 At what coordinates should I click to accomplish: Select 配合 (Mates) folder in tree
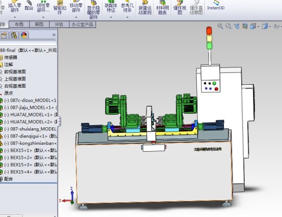(x=8, y=179)
